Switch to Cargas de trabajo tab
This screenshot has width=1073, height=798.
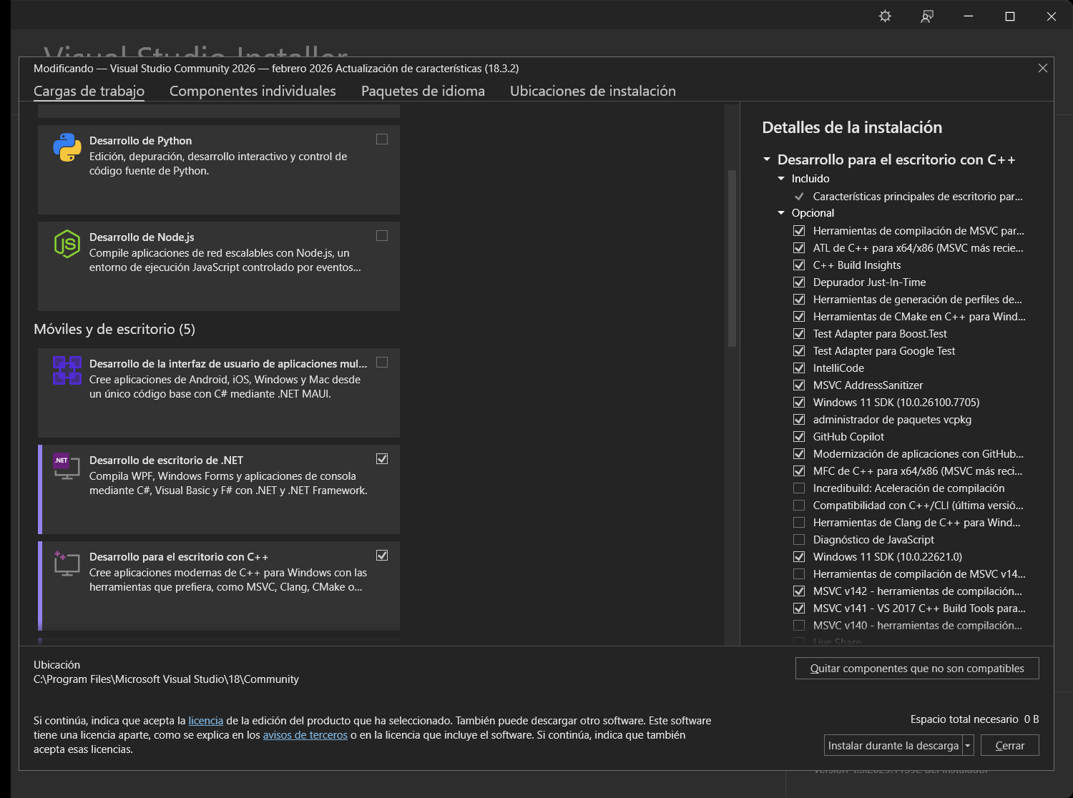coord(89,91)
